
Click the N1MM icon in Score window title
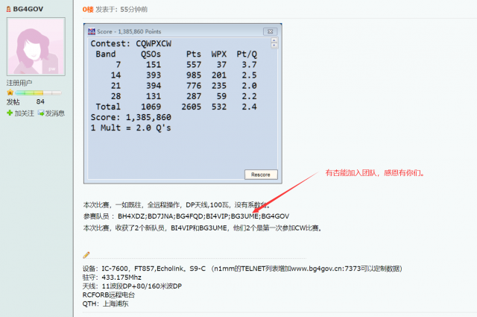tap(92, 31)
